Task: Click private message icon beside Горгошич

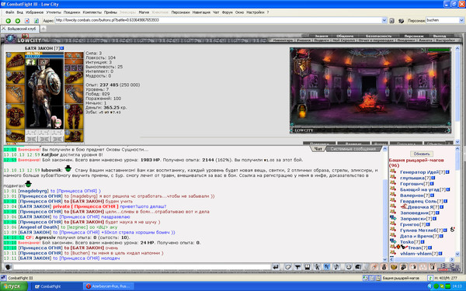Action: (393, 183)
